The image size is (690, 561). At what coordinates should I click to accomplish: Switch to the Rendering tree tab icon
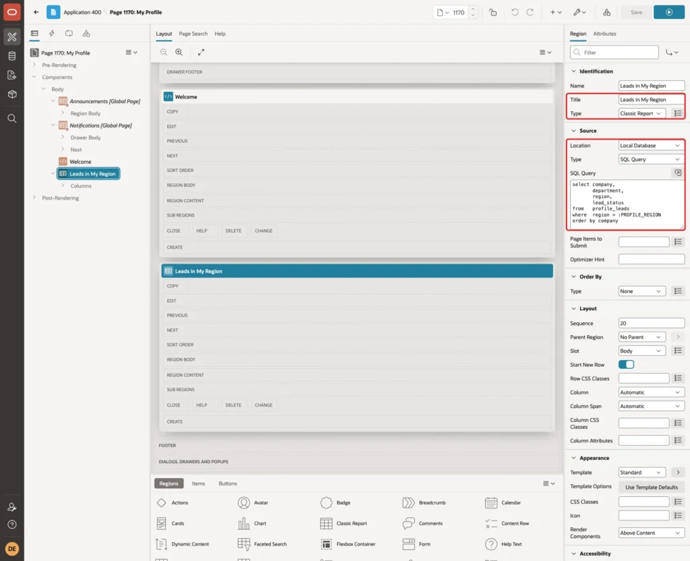click(x=34, y=34)
